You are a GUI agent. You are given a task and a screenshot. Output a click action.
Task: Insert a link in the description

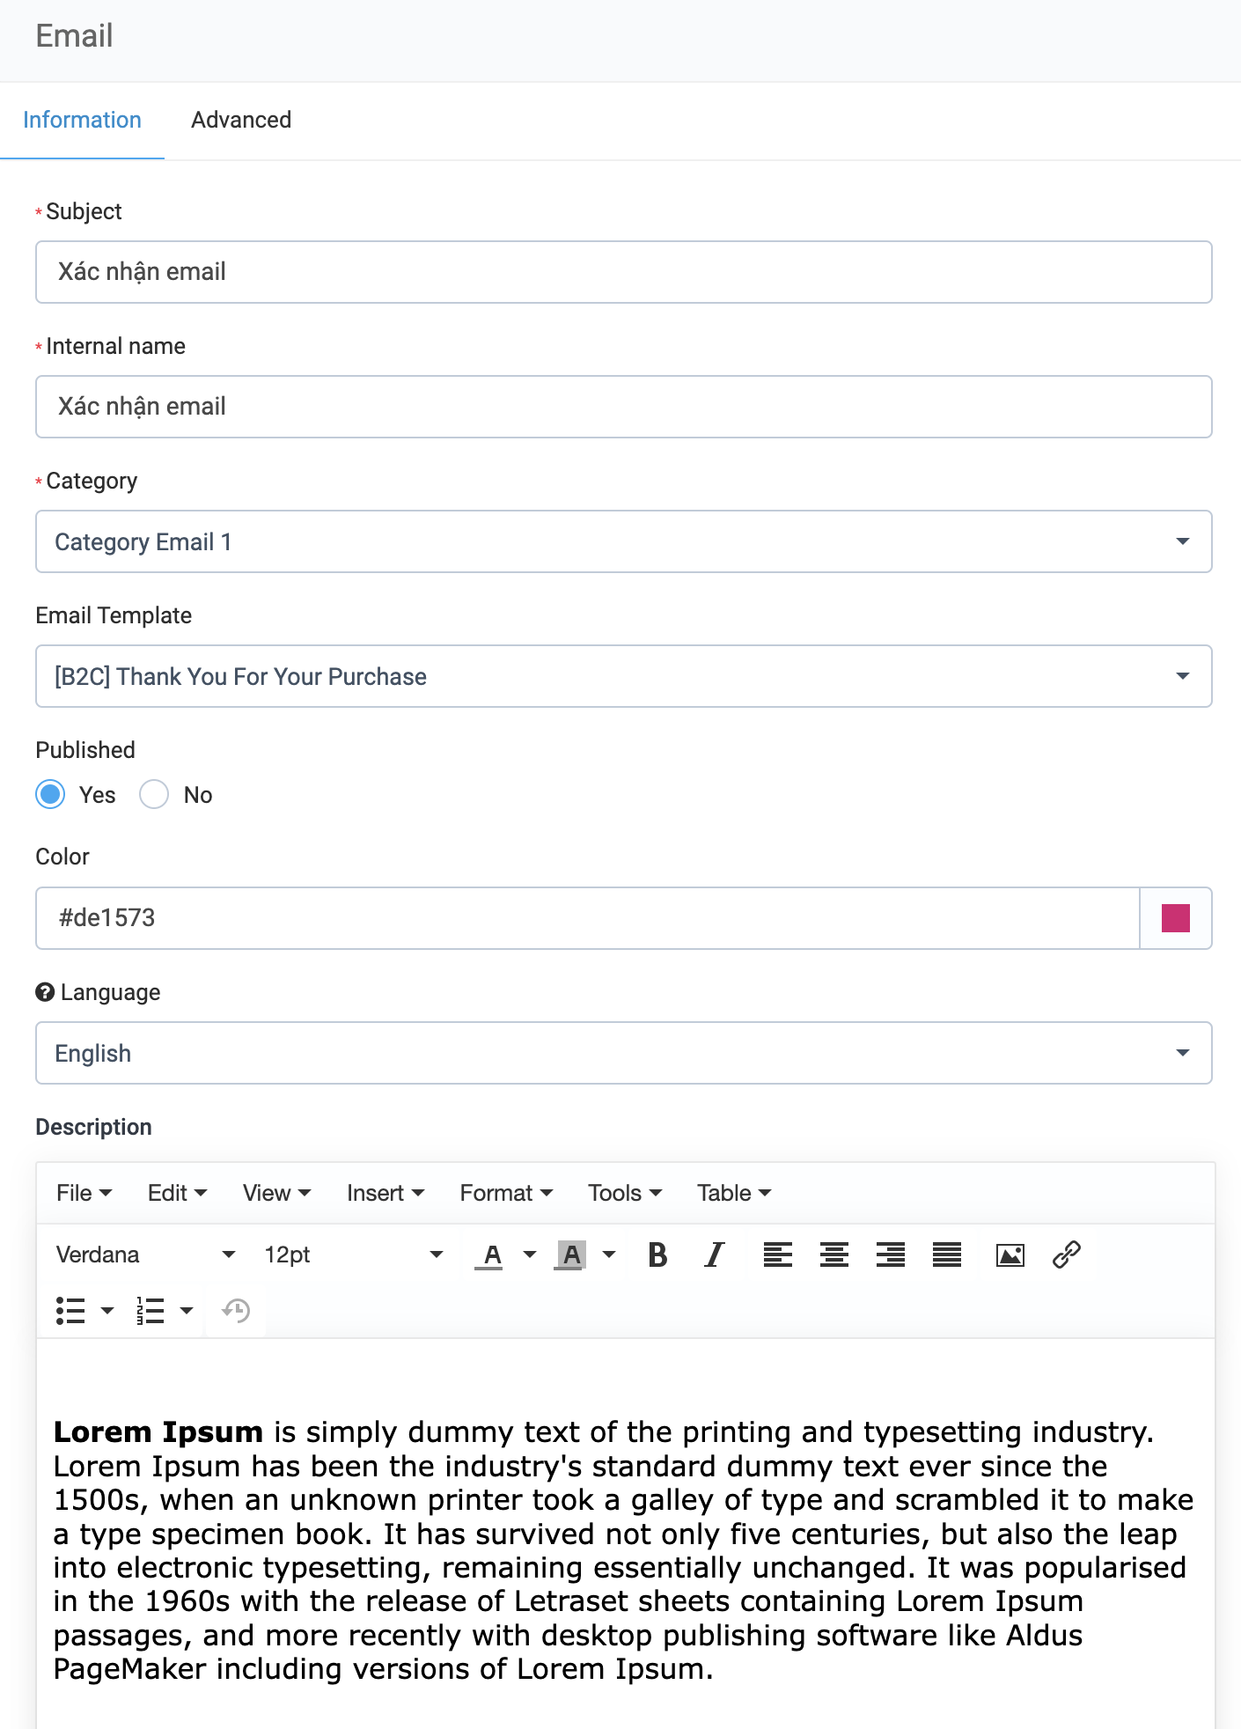[1066, 1254]
